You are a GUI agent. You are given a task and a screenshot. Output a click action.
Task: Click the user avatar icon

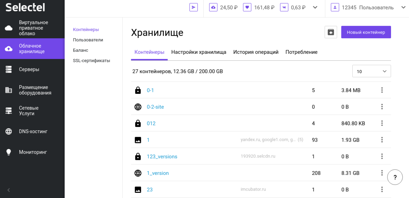(335, 7)
